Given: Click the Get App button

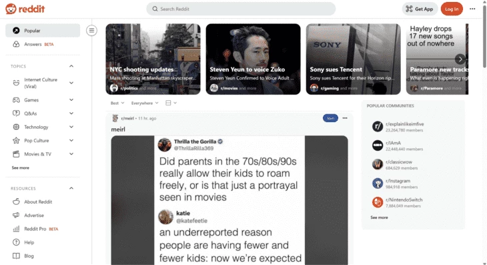Looking at the screenshot, I should tap(420, 9).
